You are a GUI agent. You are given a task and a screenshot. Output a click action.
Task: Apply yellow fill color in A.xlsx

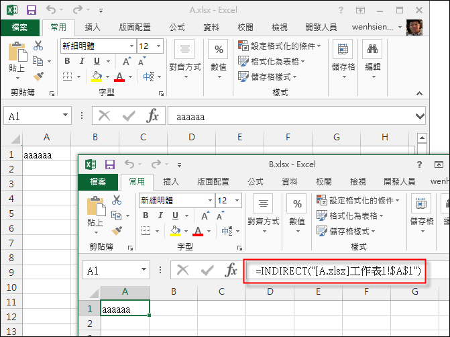[97, 77]
